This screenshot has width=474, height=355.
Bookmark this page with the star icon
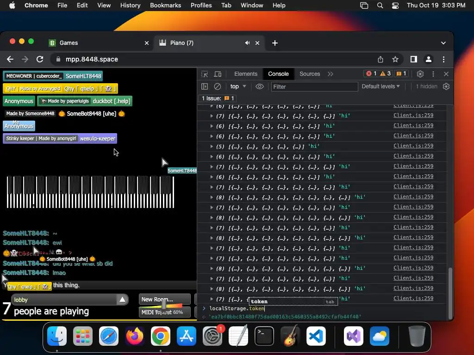pyautogui.click(x=395, y=59)
